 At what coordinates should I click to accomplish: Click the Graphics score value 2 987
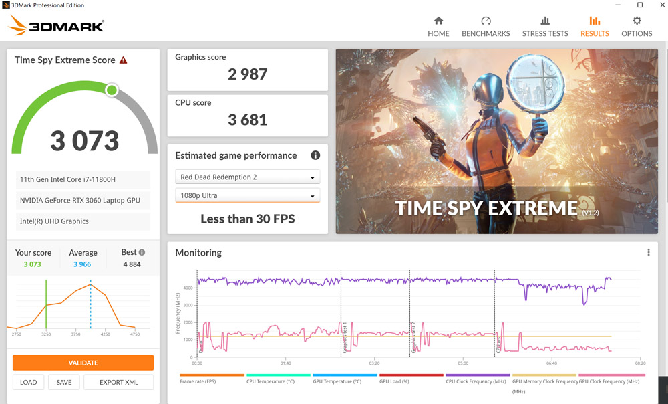(x=248, y=74)
